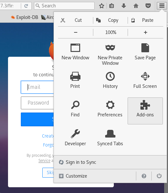
Task: Enter Full Screen mode
Action: (145, 80)
